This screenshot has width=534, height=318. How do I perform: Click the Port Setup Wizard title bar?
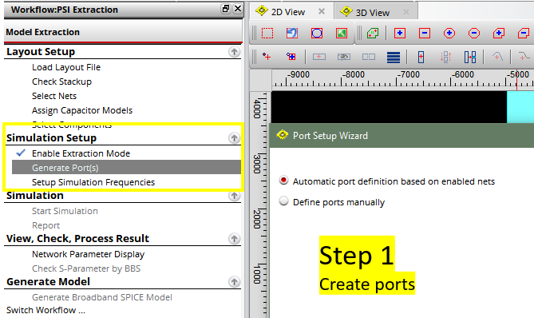click(x=401, y=135)
